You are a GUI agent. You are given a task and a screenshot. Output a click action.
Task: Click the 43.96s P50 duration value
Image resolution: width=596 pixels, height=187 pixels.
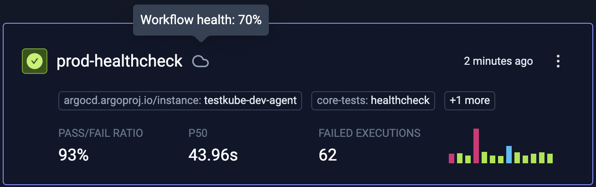213,156
